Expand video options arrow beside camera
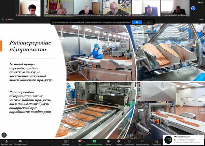205x146 pixels. click(x=27, y=141)
